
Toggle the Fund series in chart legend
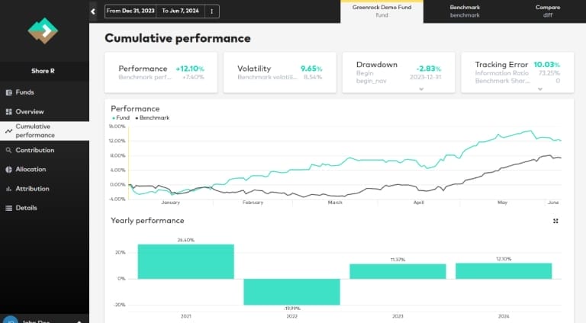coord(121,118)
